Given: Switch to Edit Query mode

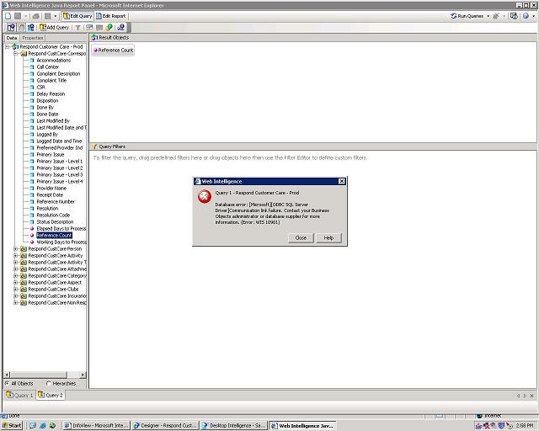Looking at the screenshot, I should click(x=77, y=16).
